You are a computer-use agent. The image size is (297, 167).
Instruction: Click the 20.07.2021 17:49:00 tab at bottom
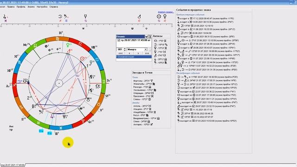[13, 165]
